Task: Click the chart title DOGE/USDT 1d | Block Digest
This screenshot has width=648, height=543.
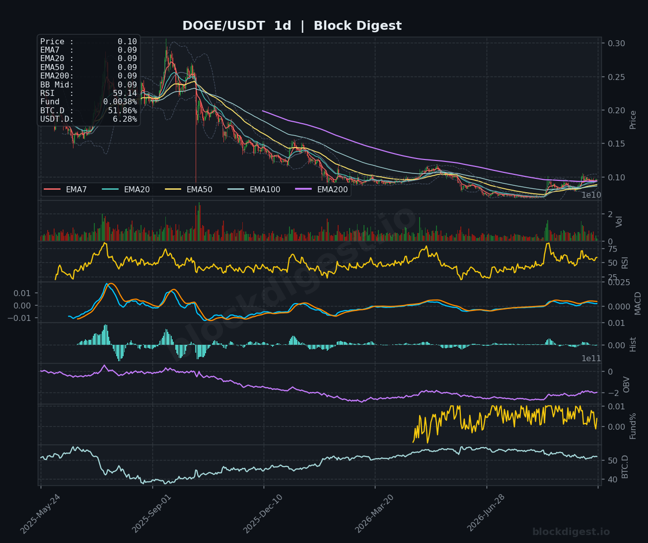Action: [292, 26]
